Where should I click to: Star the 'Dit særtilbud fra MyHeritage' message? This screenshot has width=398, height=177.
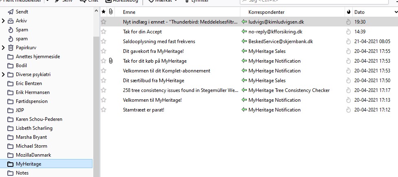coord(103,81)
